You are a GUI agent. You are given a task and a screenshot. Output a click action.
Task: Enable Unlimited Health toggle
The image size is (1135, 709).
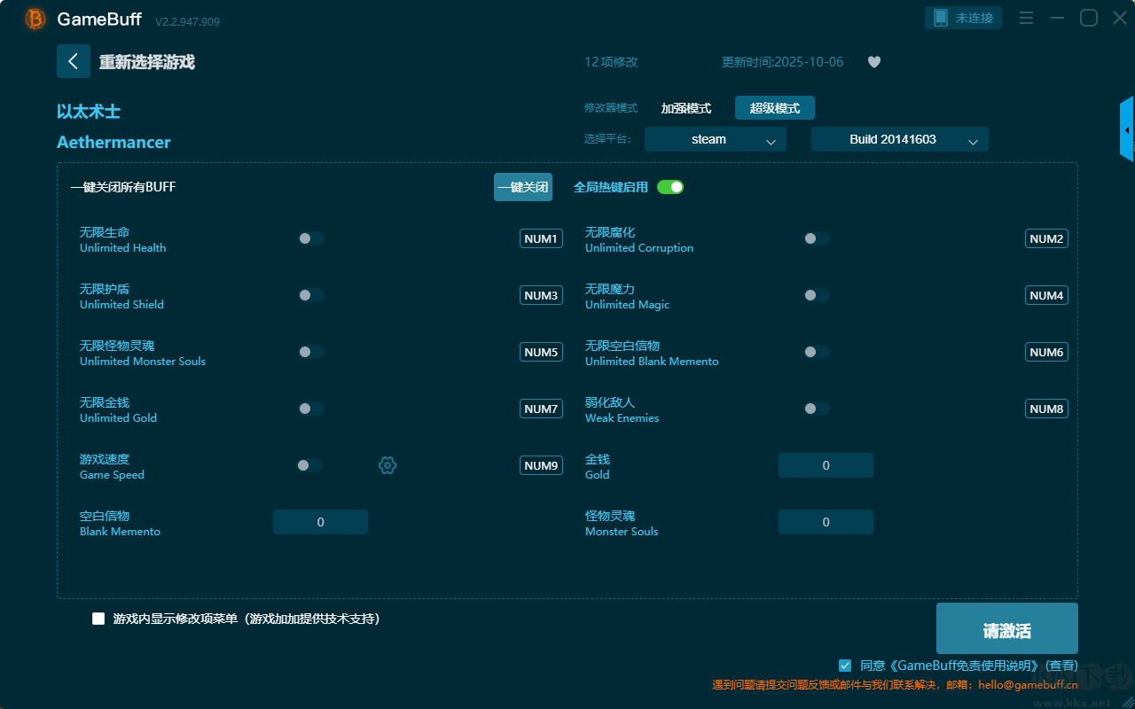(310, 238)
